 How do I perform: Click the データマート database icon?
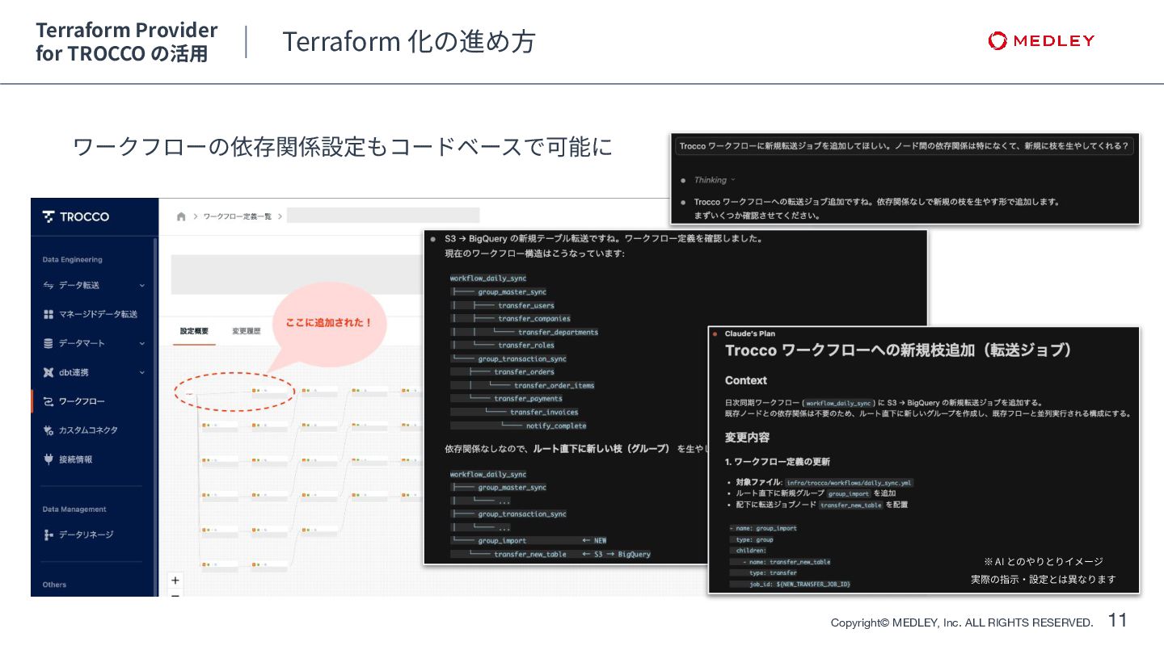[x=48, y=343]
